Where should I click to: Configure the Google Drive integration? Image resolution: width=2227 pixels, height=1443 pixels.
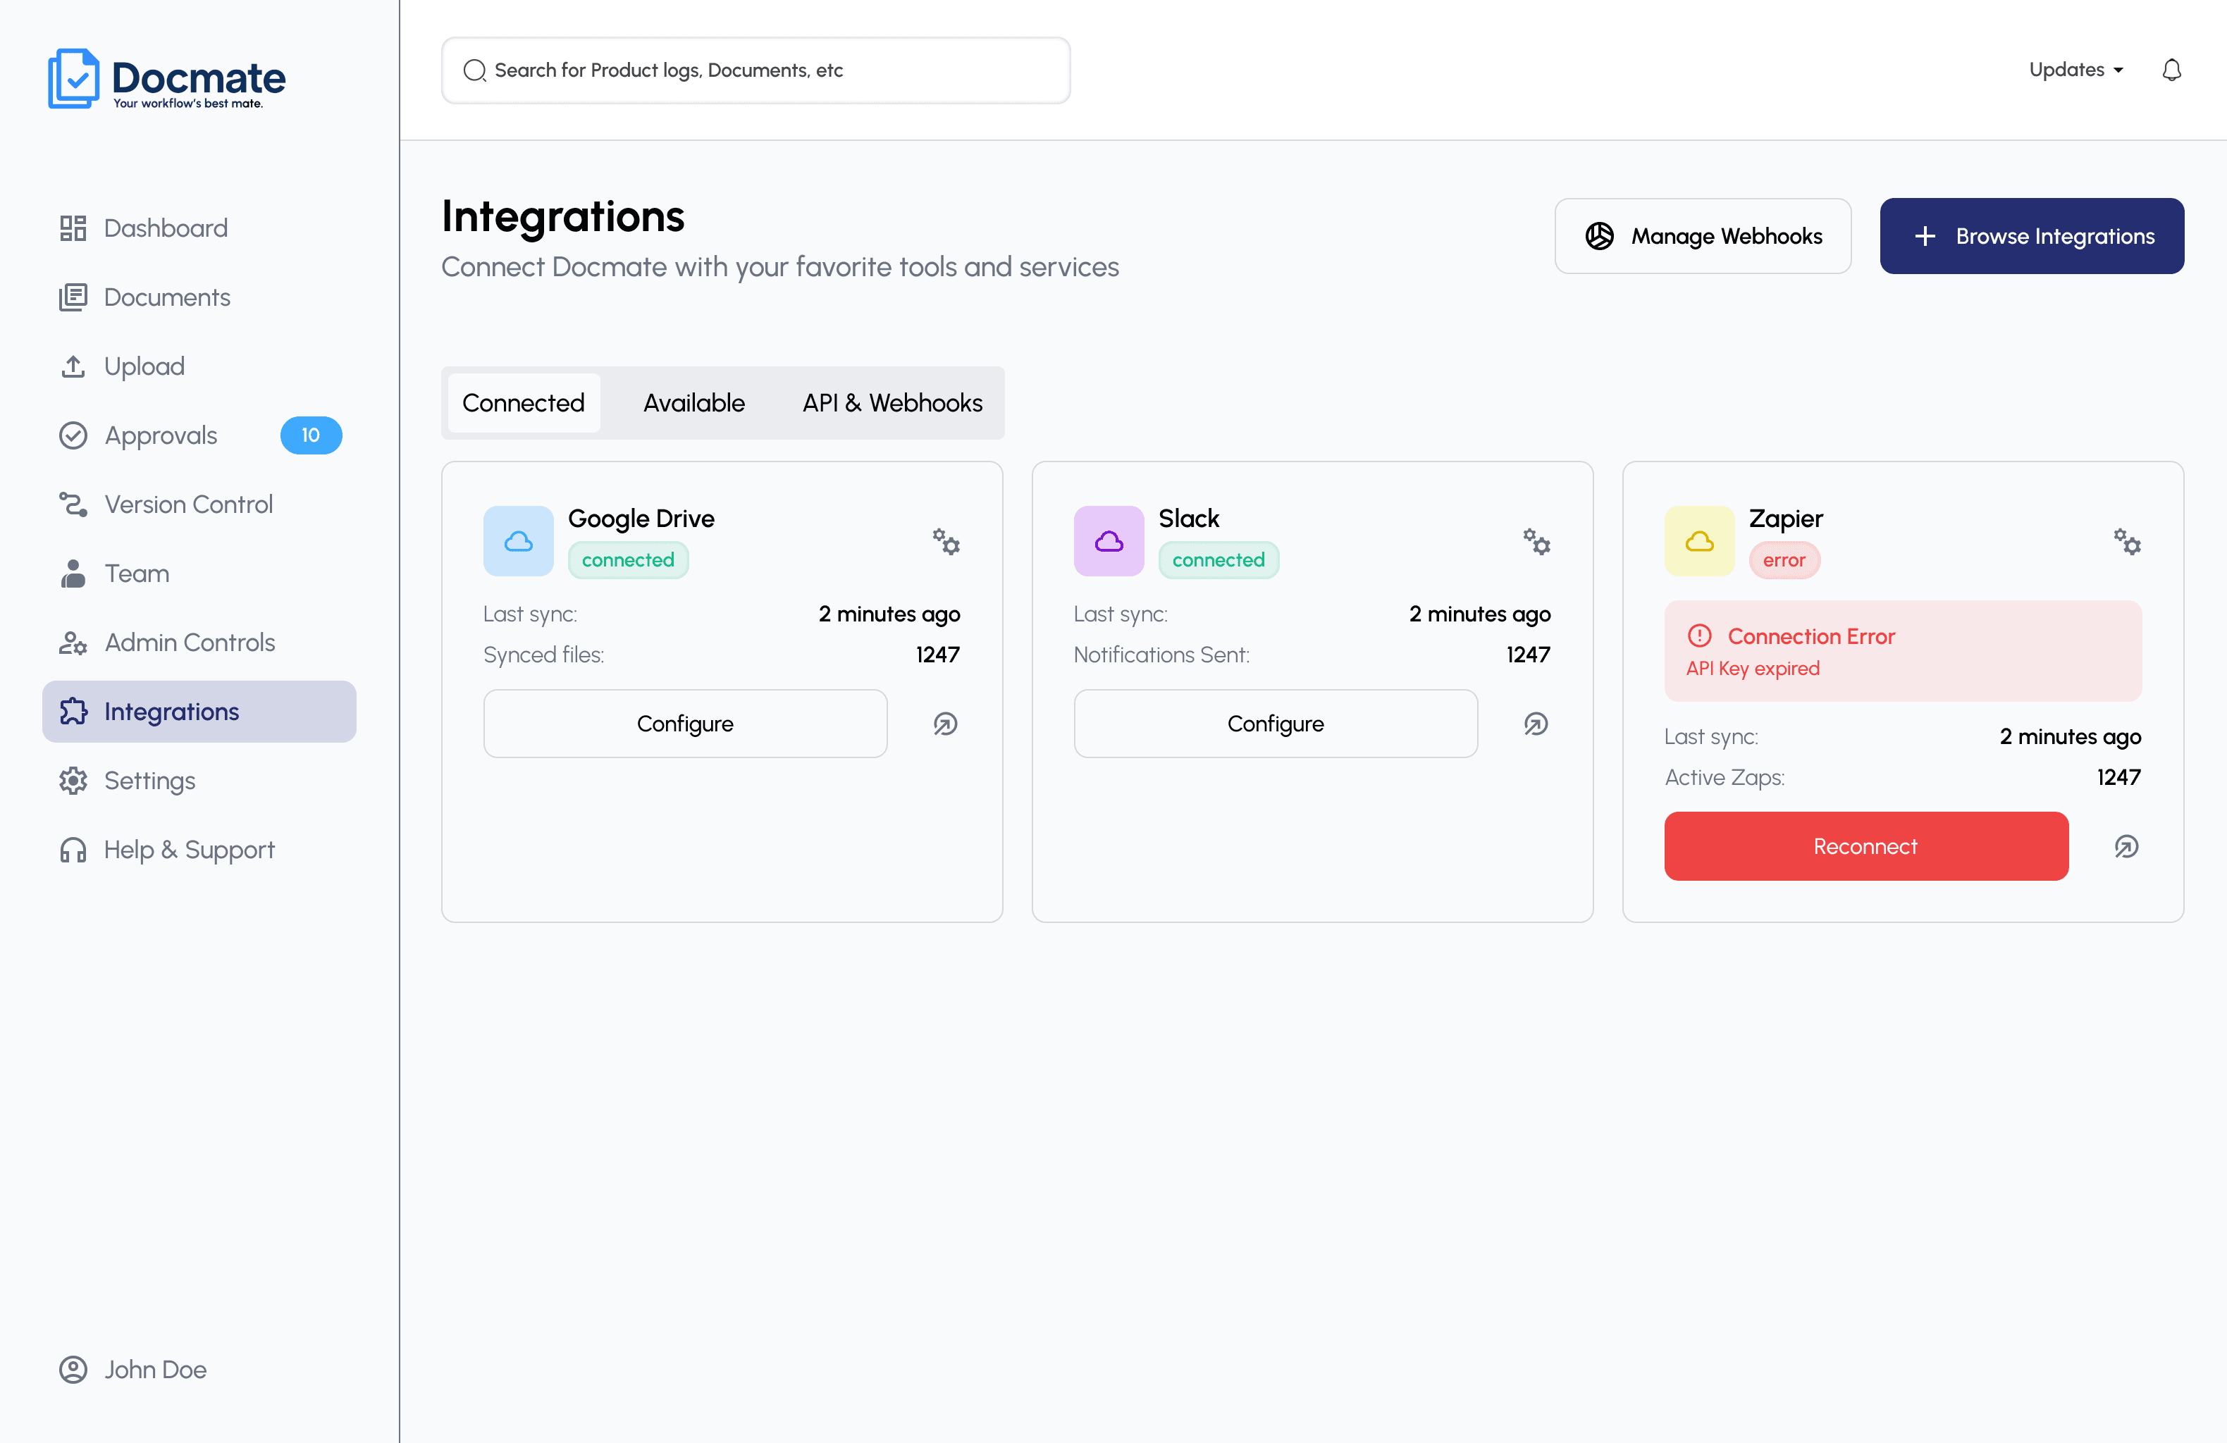point(685,724)
